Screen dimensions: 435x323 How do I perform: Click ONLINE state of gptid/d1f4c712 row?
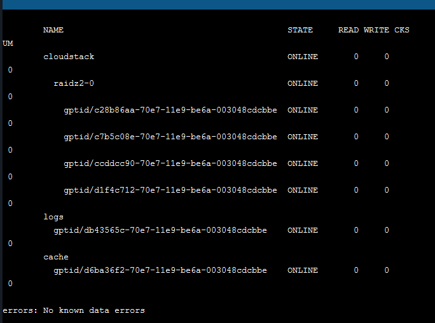[x=303, y=190]
